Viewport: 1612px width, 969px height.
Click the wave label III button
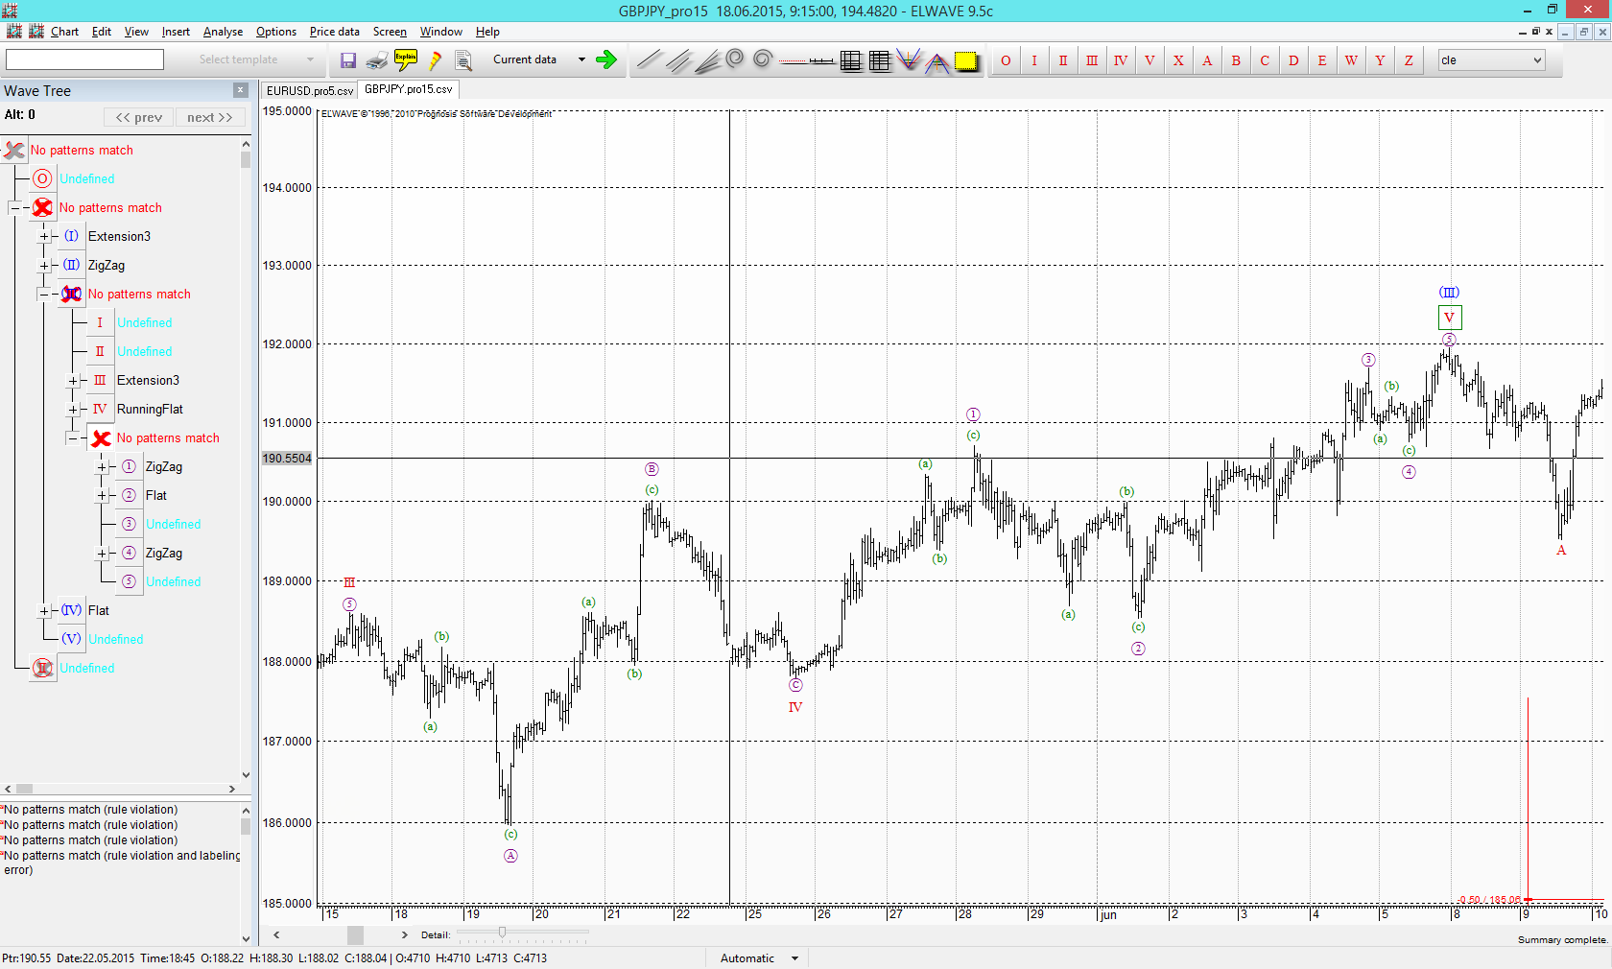click(1092, 60)
